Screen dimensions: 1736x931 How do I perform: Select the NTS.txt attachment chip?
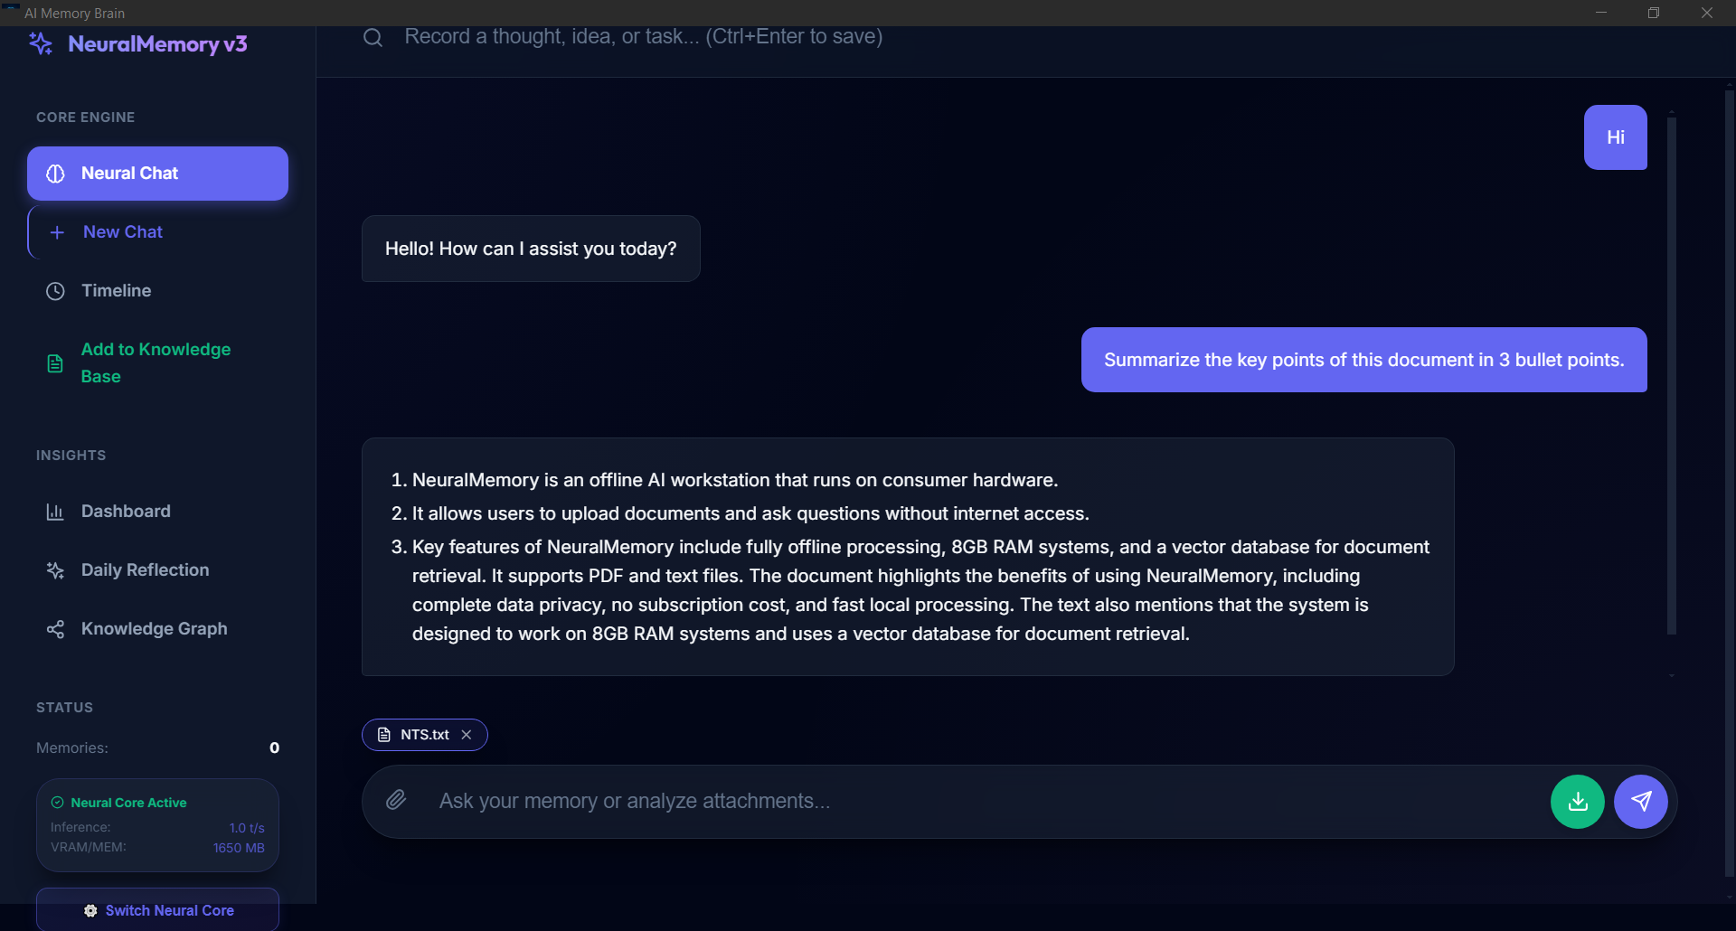[x=419, y=735]
